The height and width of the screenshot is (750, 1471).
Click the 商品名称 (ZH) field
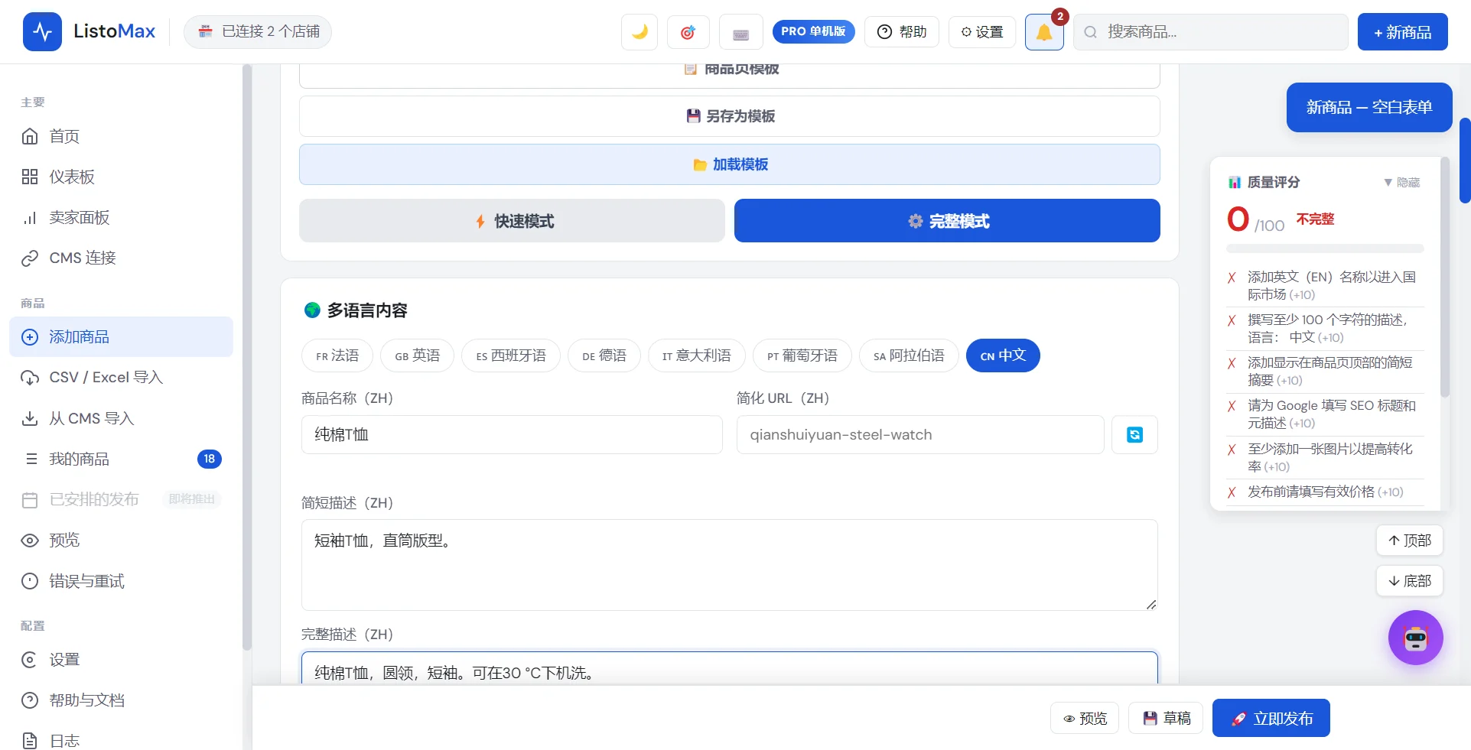[x=512, y=434]
